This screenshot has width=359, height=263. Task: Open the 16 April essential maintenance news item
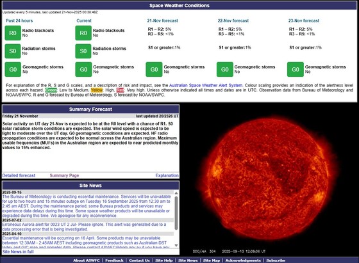[86, 243]
